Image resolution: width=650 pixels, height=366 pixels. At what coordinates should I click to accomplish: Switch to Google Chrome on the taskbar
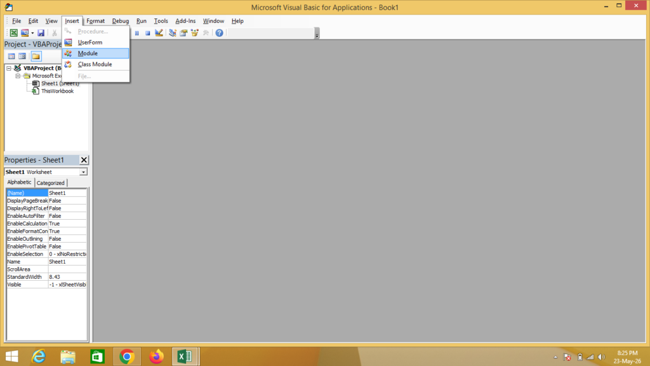click(x=127, y=356)
